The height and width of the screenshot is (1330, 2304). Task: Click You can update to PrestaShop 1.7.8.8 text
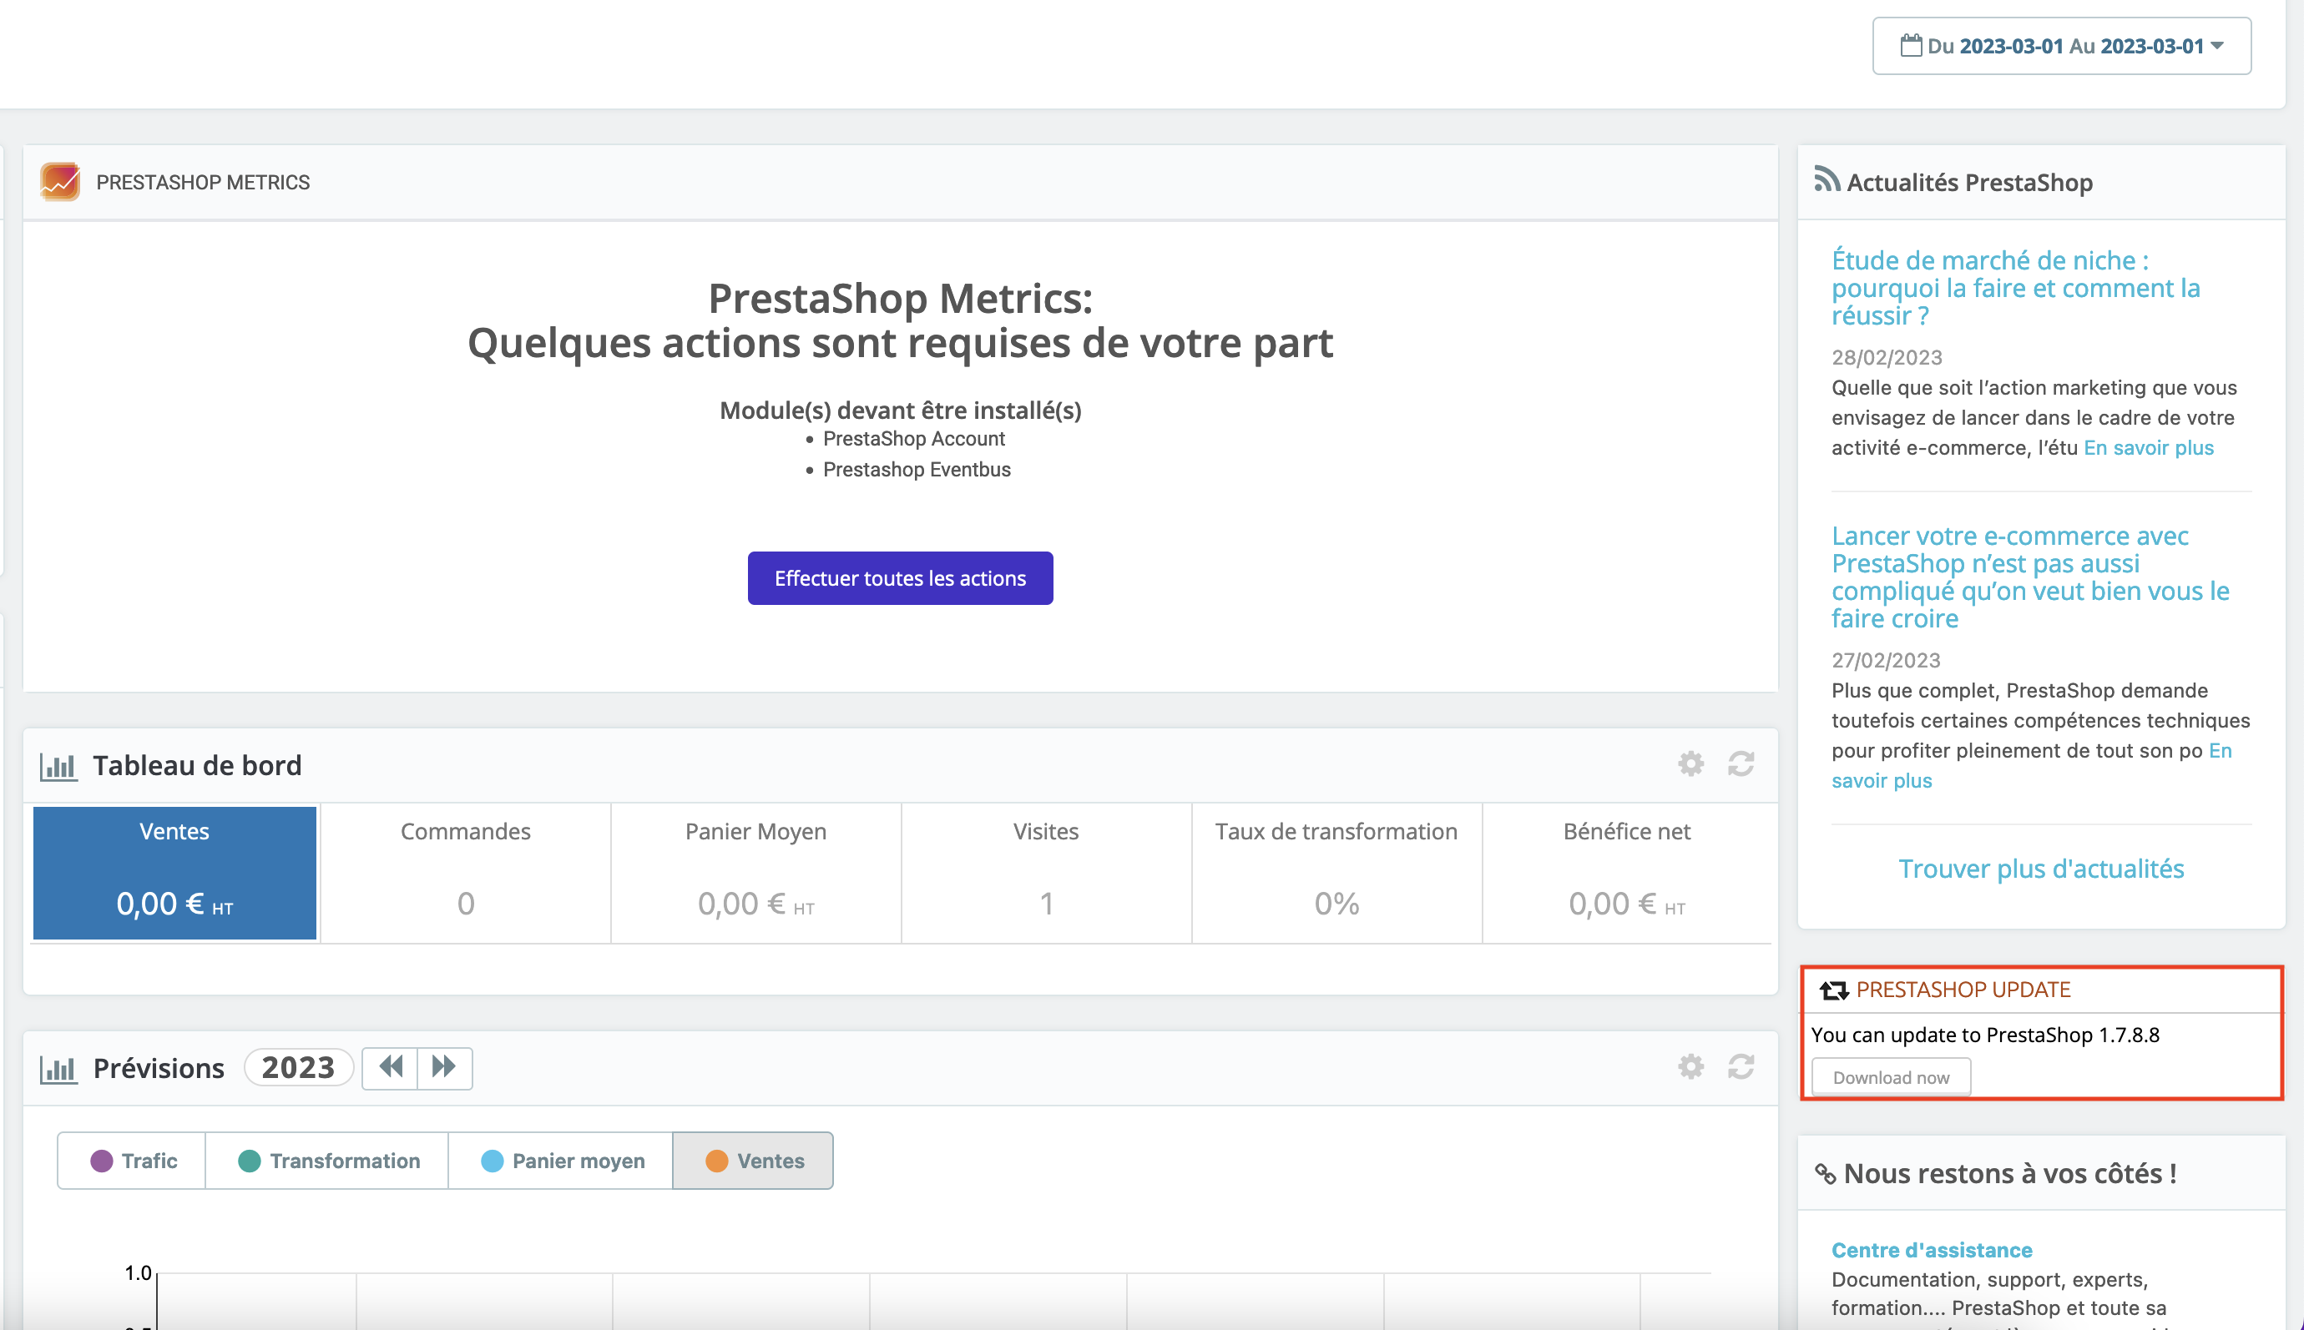pyautogui.click(x=1985, y=1035)
